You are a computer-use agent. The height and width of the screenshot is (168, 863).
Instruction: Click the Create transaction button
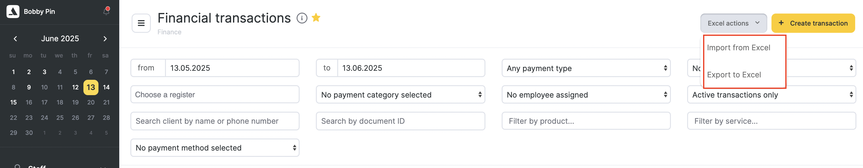coord(813,23)
